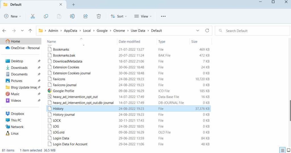Select the Extension Cookies-journal file
Image resolution: width=291 pixels, height=153 pixels.
[128, 73]
